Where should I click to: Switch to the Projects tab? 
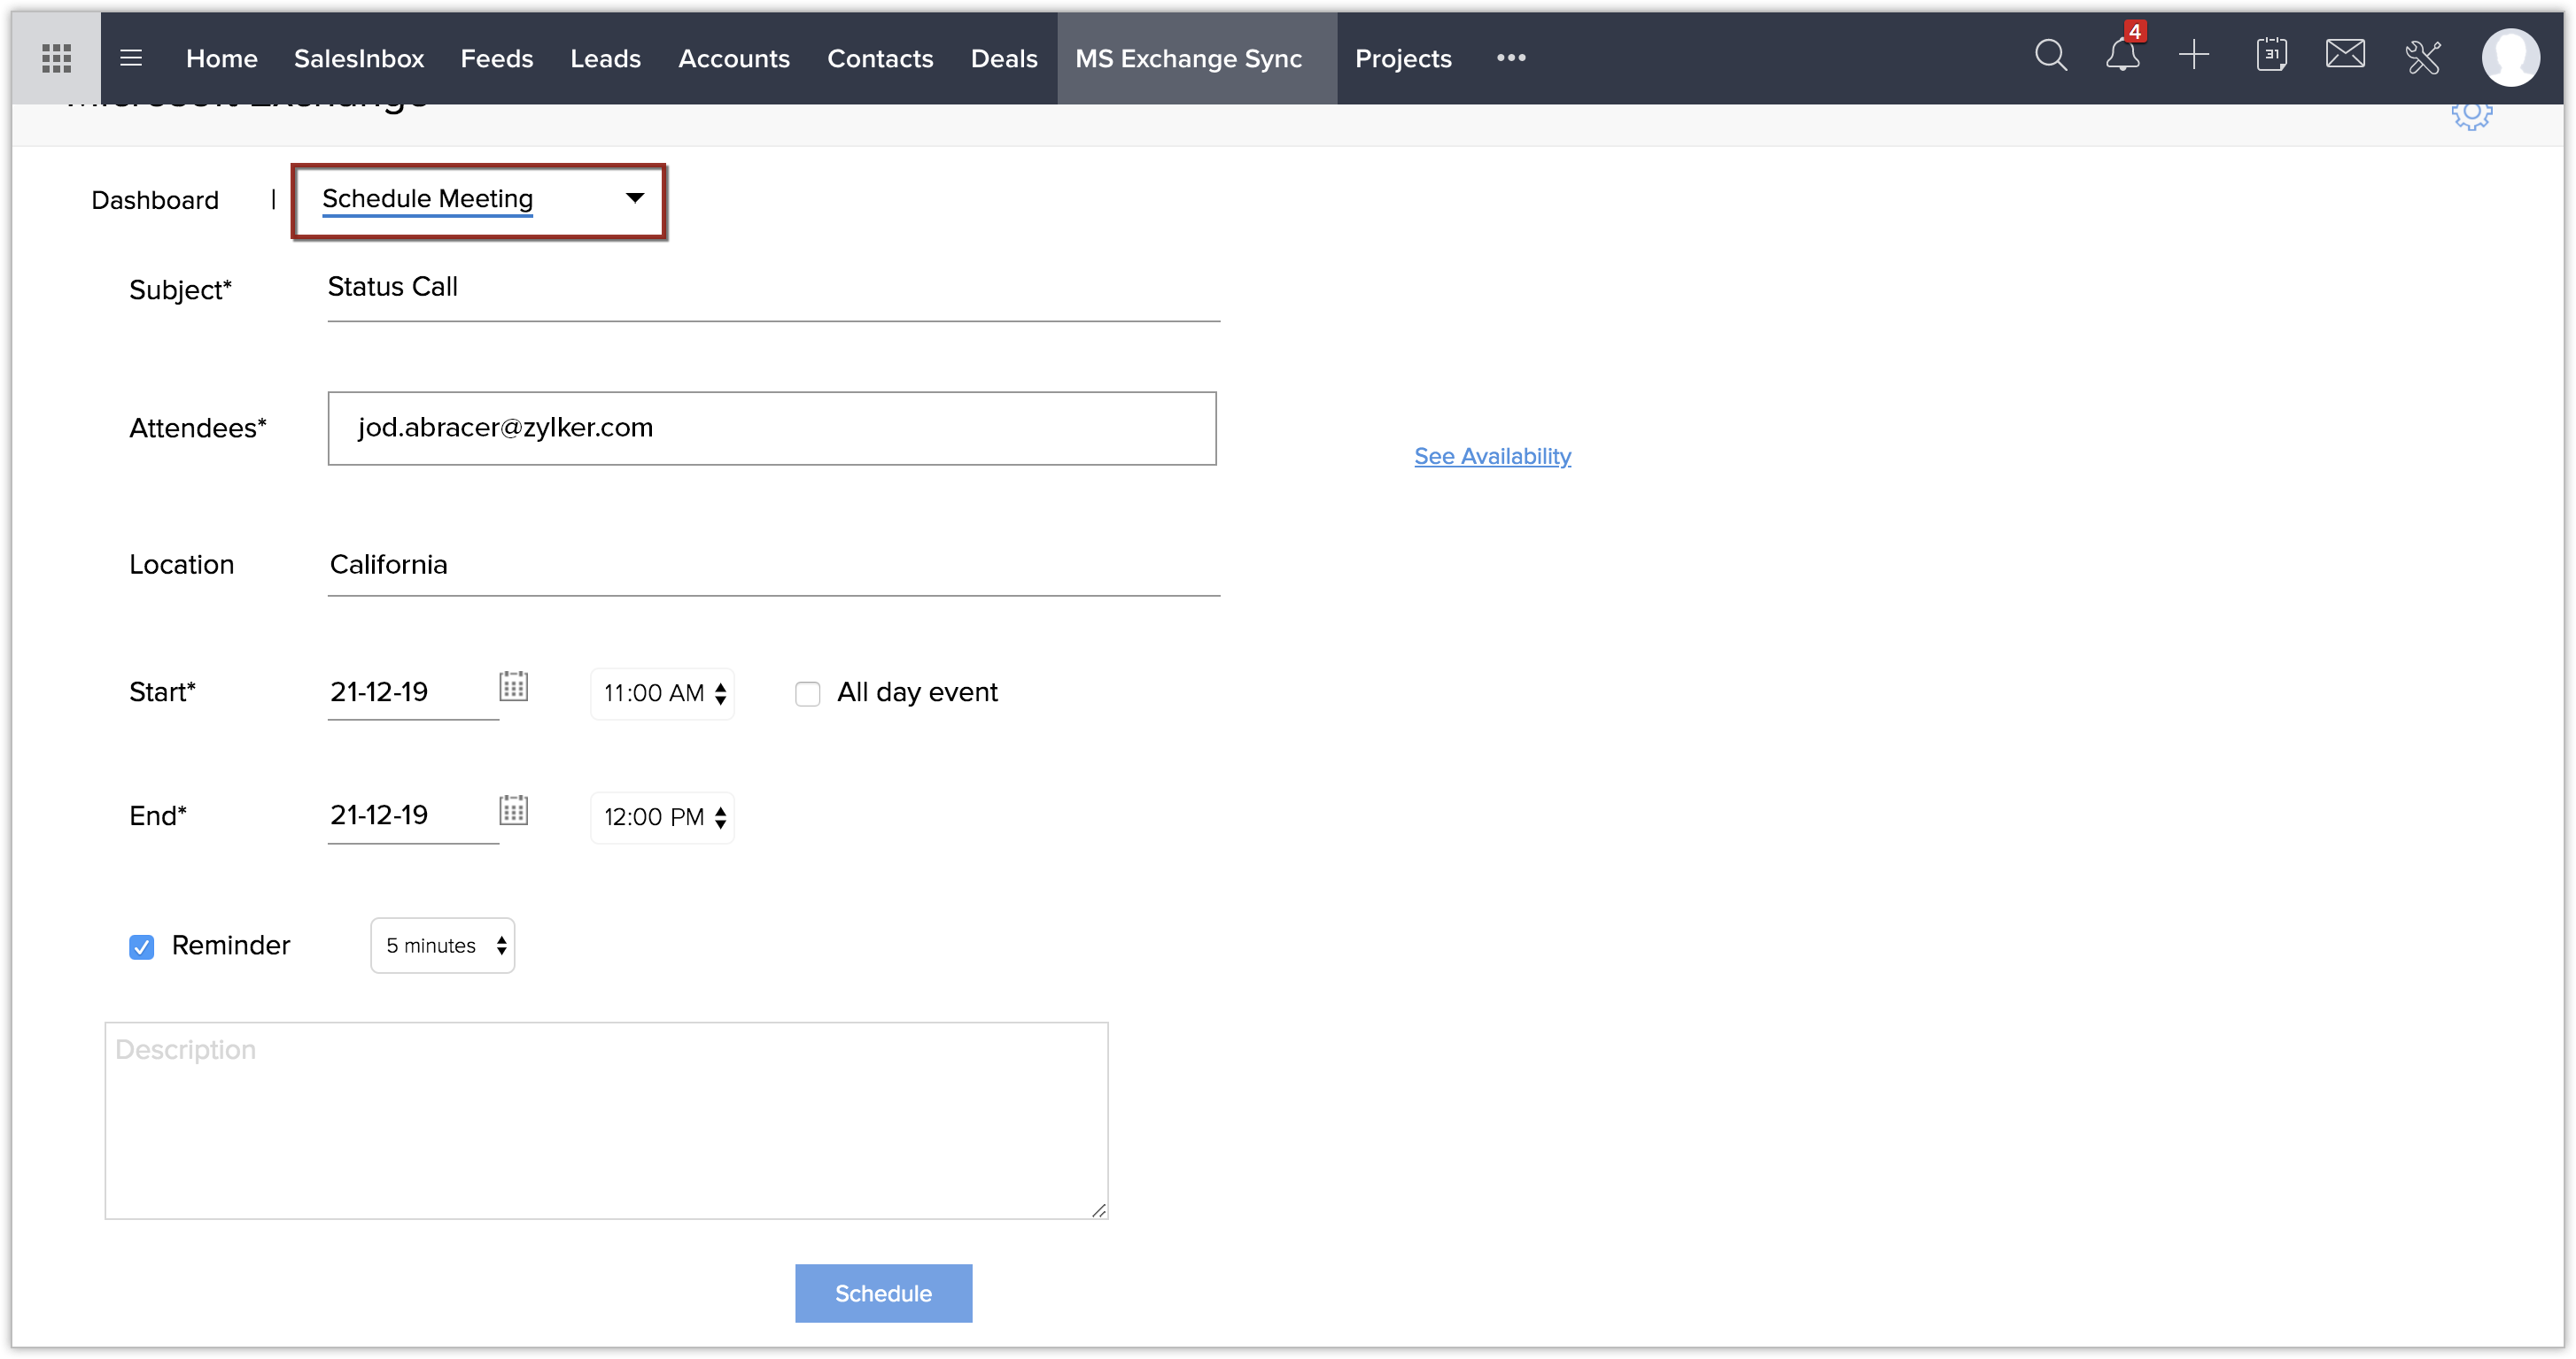coord(1402,58)
